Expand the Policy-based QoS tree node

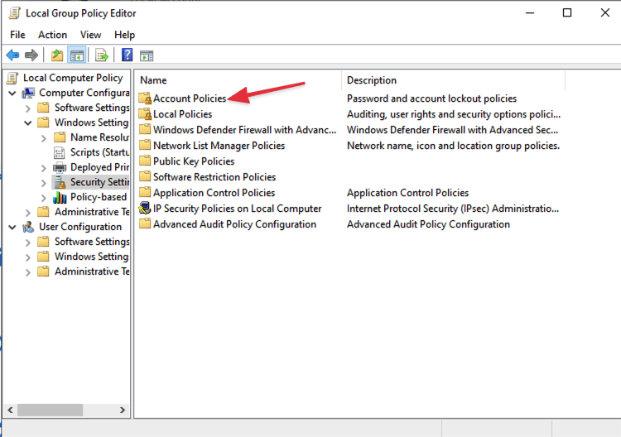[44, 197]
